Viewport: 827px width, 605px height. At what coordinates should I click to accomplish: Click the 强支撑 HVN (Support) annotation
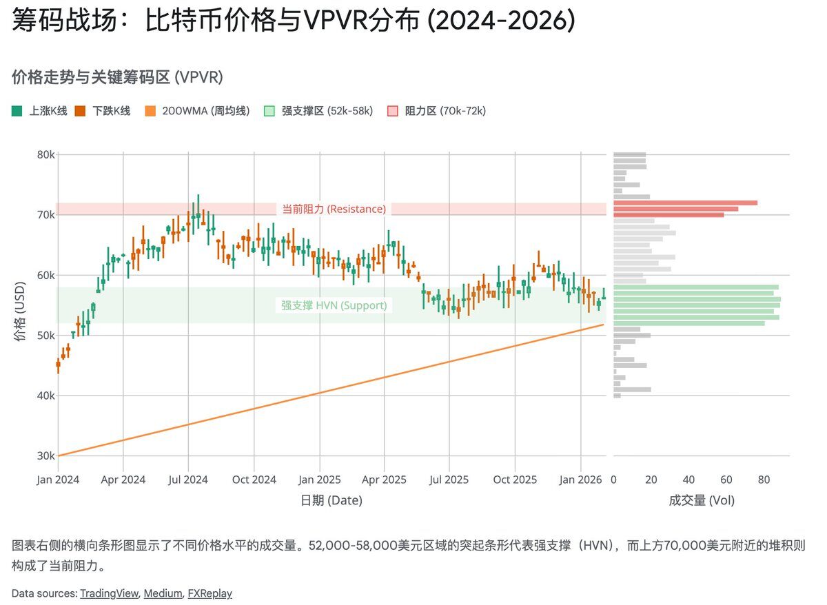click(x=333, y=305)
